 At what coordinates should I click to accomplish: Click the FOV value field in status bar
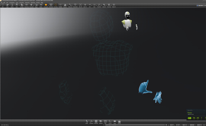pyautogui.click(x=199, y=125)
